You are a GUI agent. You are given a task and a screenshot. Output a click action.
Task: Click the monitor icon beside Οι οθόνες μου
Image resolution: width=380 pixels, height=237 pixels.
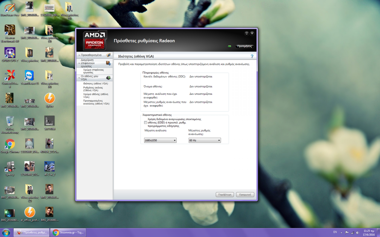(108, 78)
